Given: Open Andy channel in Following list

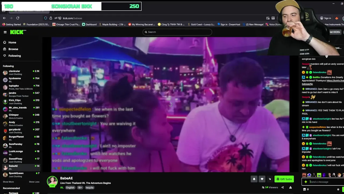Looking at the screenshot, I should [x=21, y=123].
